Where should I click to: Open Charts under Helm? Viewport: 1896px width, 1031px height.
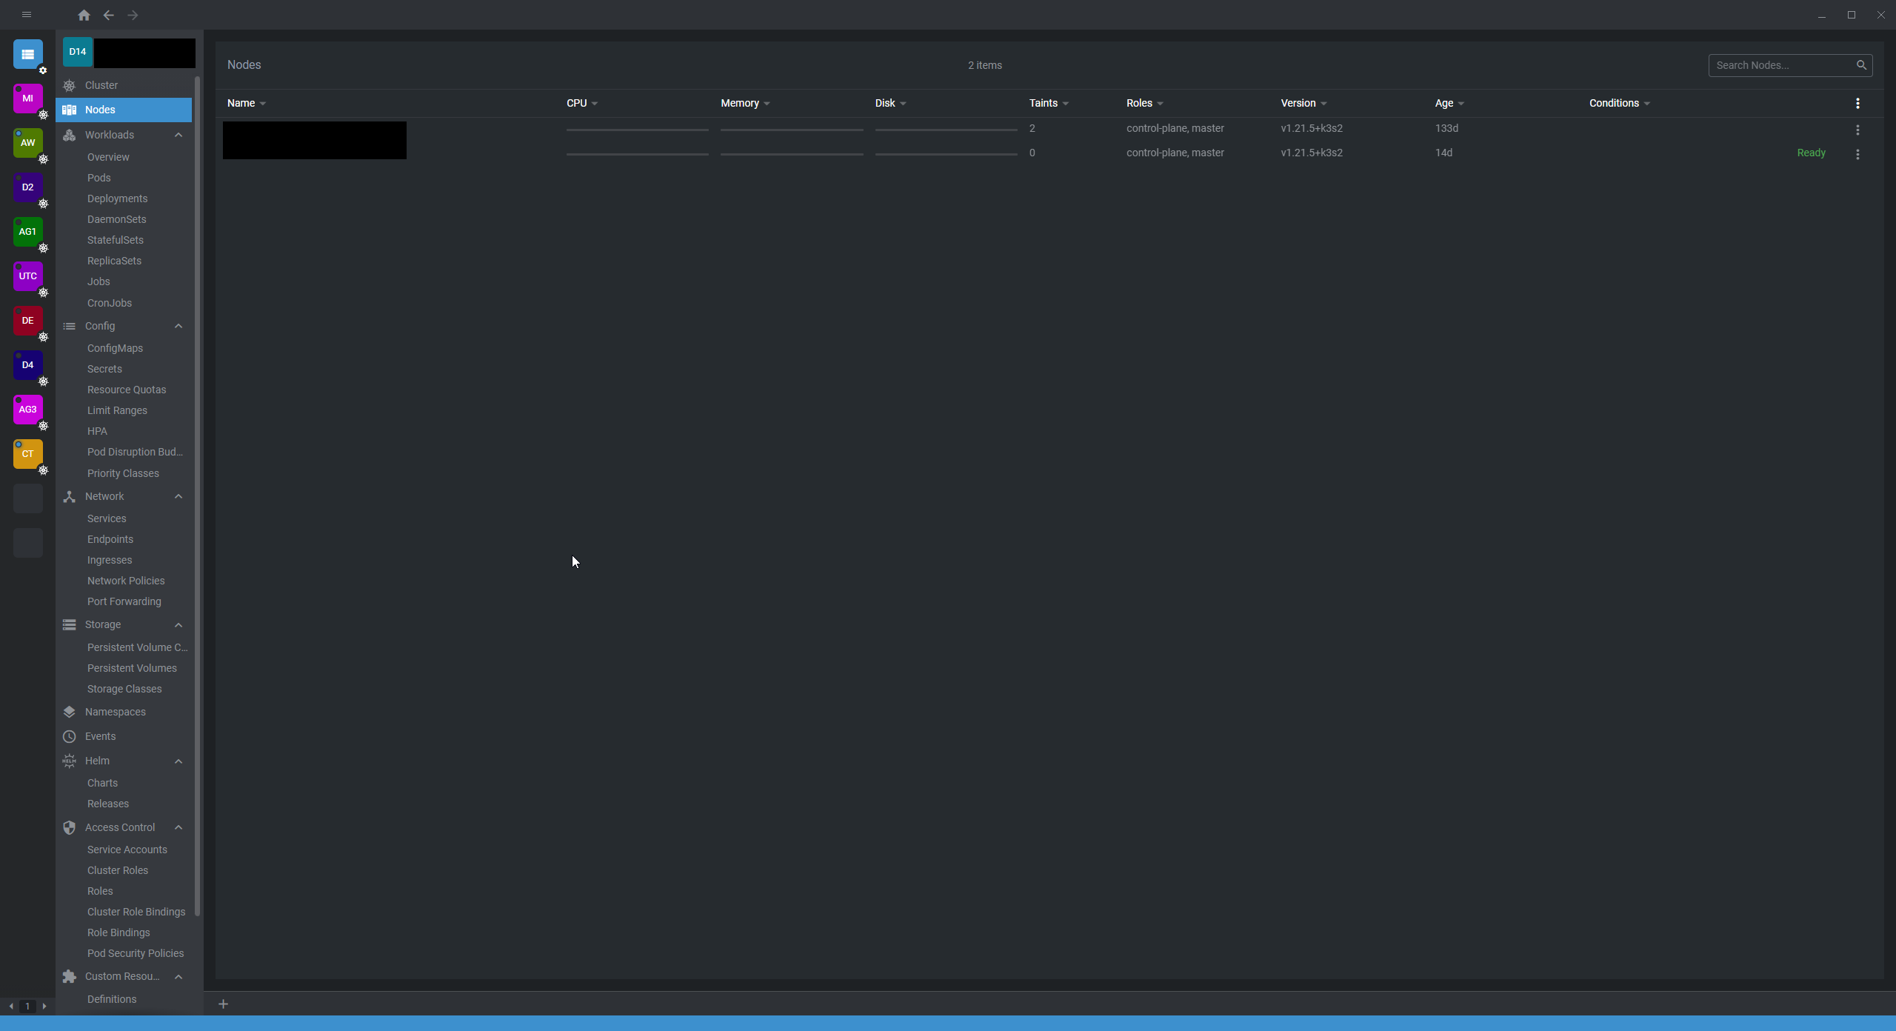[x=103, y=782]
